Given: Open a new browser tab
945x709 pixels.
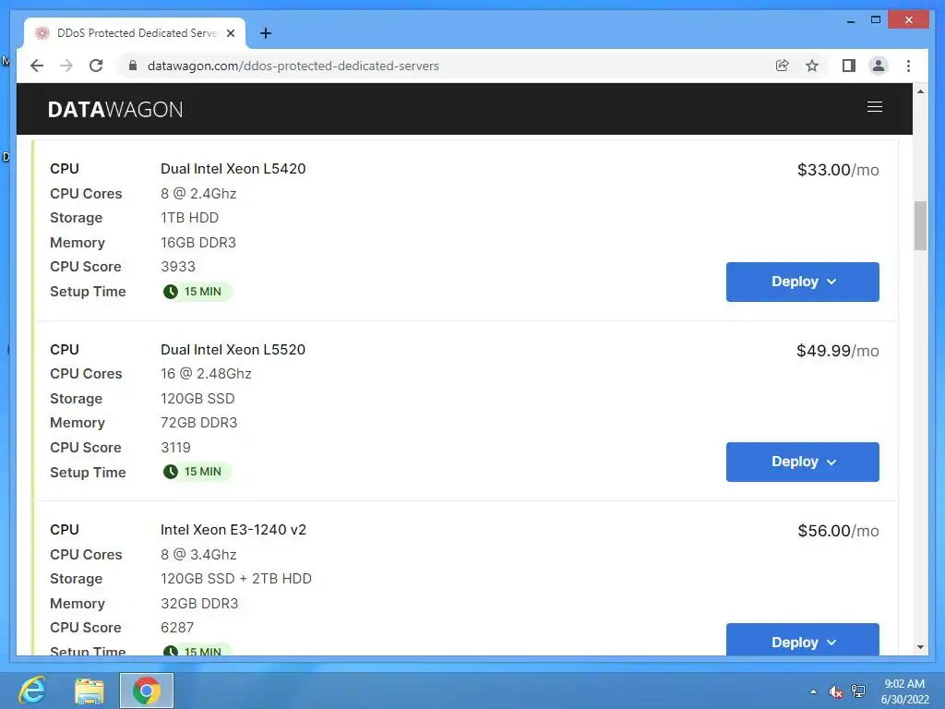Looking at the screenshot, I should [x=266, y=33].
